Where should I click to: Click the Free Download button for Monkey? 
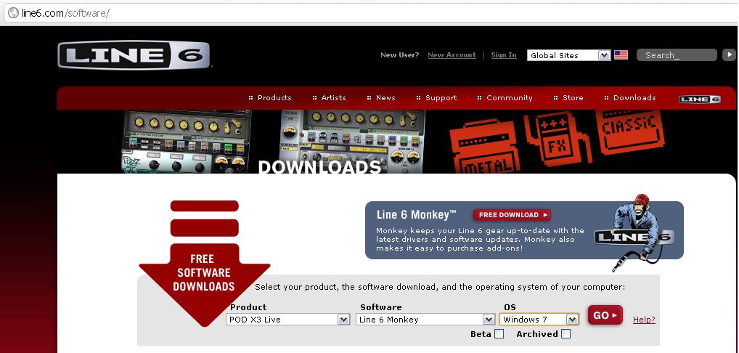click(x=512, y=215)
